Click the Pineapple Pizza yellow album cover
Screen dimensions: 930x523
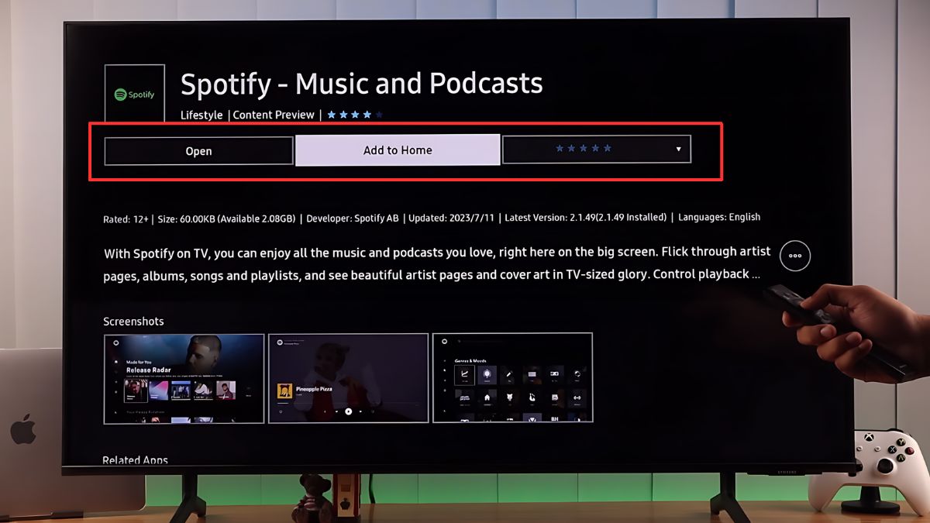[x=284, y=391]
